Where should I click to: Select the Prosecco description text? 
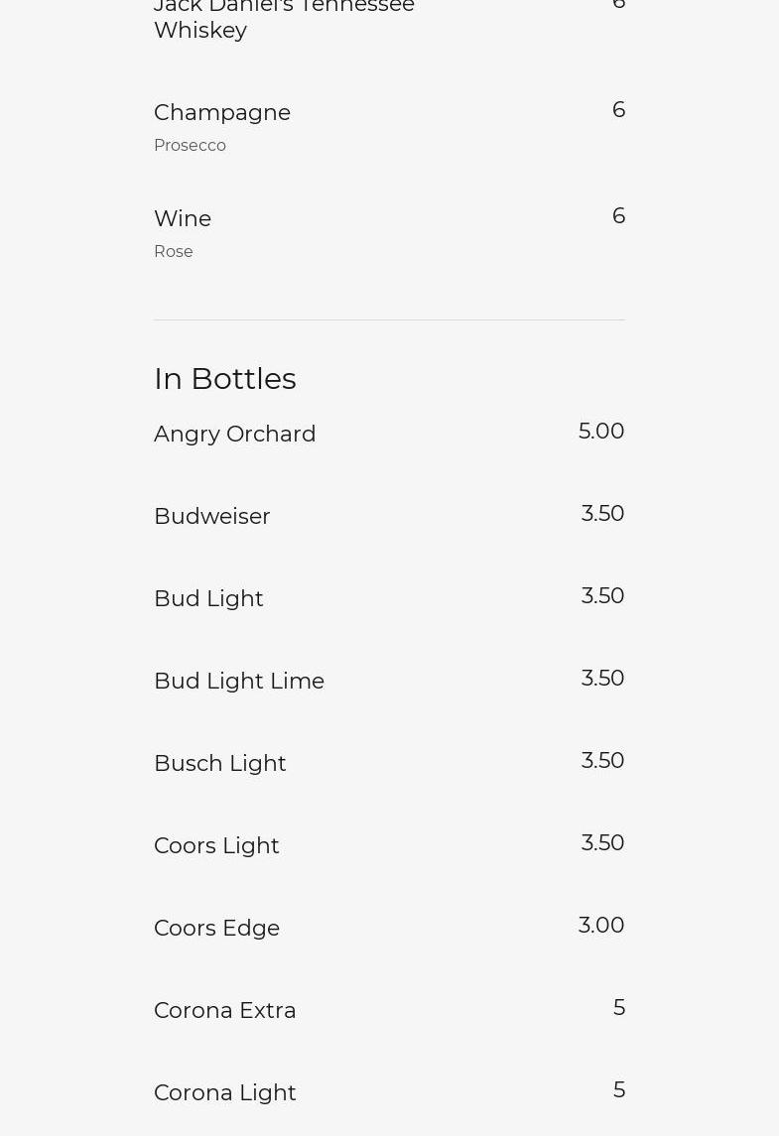(190, 145)
